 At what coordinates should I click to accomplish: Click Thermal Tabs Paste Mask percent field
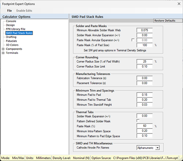pos(144,126)
